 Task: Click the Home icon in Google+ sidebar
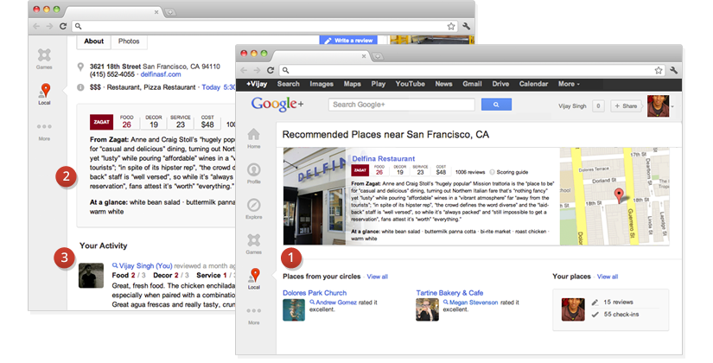pyautogui.click(x=253, y=136)
